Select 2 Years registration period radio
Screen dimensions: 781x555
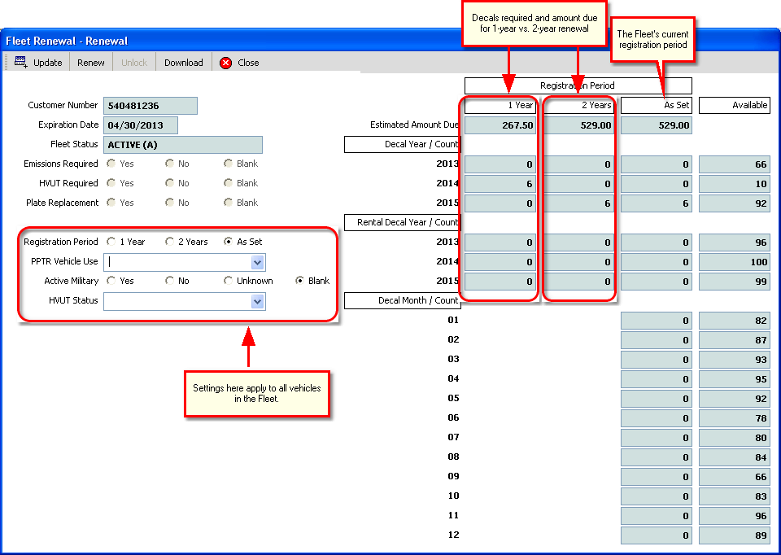[170, 242]
